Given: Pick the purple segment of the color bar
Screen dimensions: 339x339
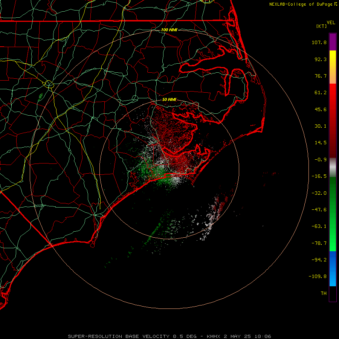Looking at the screenshot, I should [333, 42].
